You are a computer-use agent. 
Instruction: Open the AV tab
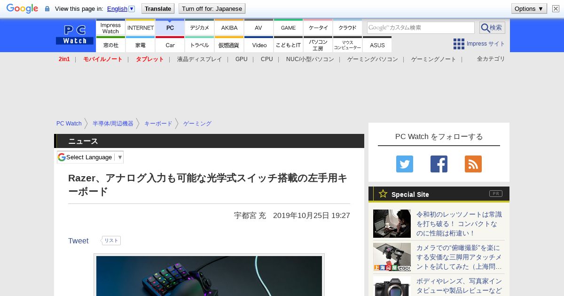[x=258, y=28]
